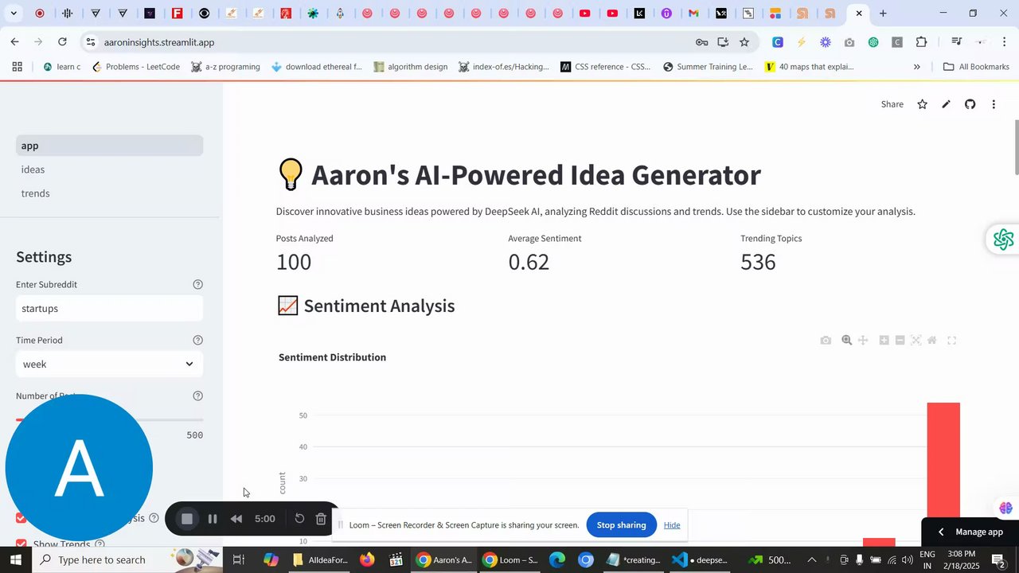Hide the Loom sharing notification

672,525
